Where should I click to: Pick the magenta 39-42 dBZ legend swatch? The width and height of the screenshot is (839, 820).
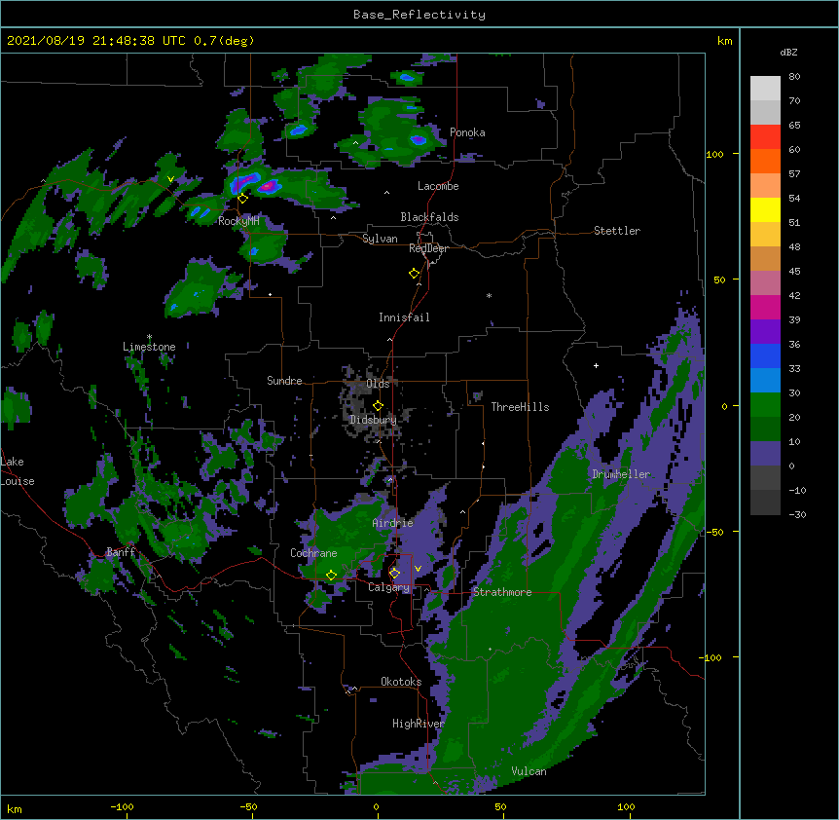765,307
